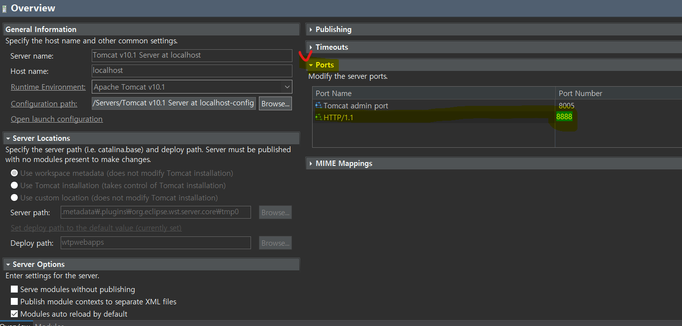Select Use custom location radio option
This screenshot has height=326, width=682.
[x=14, y=198]
